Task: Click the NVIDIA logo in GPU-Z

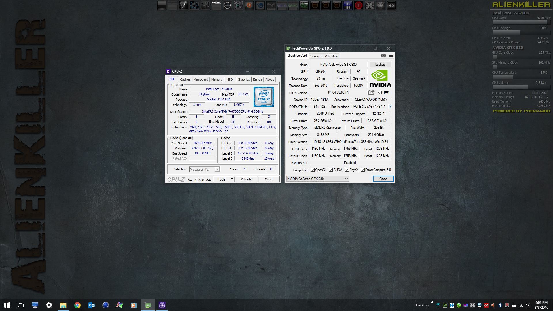Action: click(380, 78)
